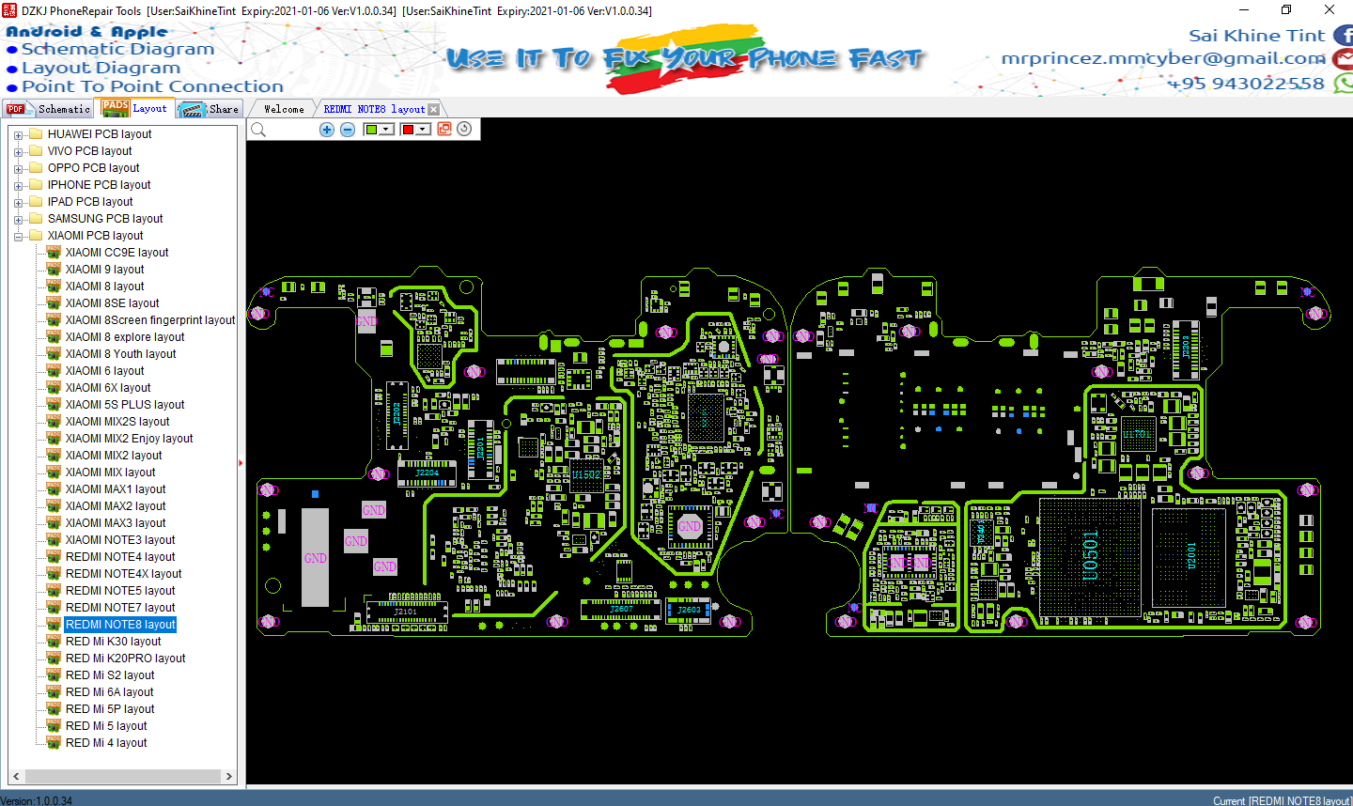1353x806 pixels.
Task: Click the REDMI NOTE5 layout chip icon
Action: click(54, 591)
